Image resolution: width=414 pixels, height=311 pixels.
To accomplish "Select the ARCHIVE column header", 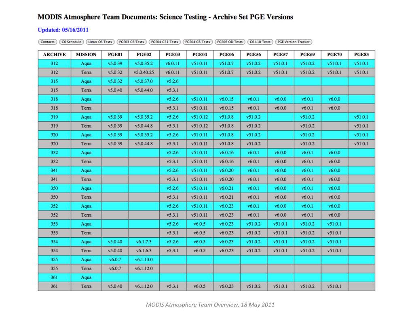I will coord(55,55).
